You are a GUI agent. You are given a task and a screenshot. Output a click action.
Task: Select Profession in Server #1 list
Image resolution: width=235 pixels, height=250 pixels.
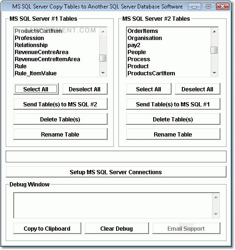[x=56, y=38]
